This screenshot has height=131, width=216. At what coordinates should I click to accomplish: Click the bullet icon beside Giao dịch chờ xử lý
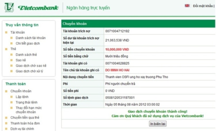pyautogui.click(x=12, y=71)
